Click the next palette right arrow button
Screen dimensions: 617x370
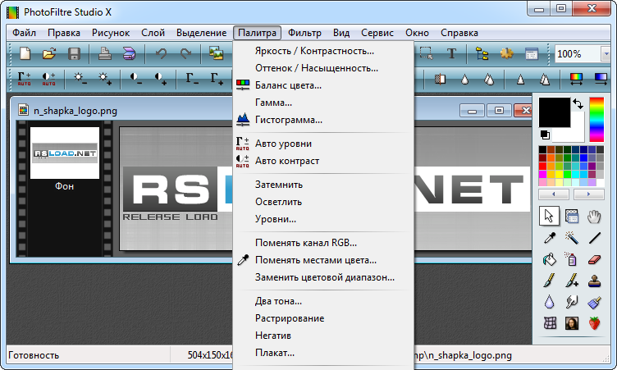coord(588,194)
